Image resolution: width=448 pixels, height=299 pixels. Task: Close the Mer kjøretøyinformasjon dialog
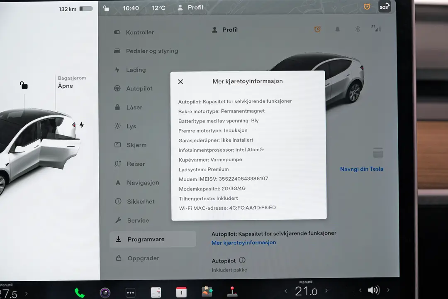(180, 82)
